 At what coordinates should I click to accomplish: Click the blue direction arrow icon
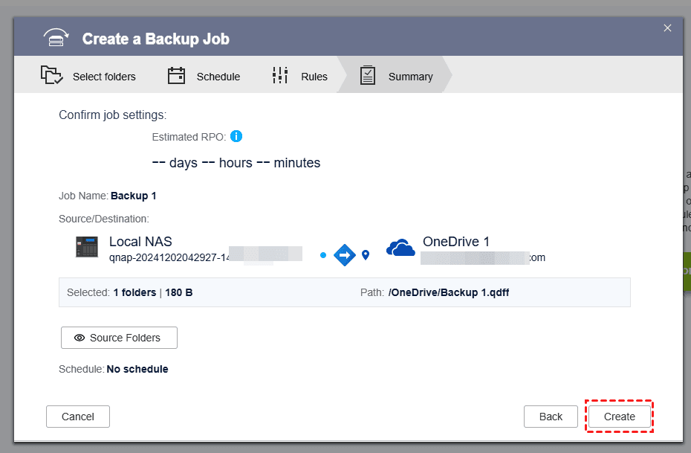tap(345, 254)
